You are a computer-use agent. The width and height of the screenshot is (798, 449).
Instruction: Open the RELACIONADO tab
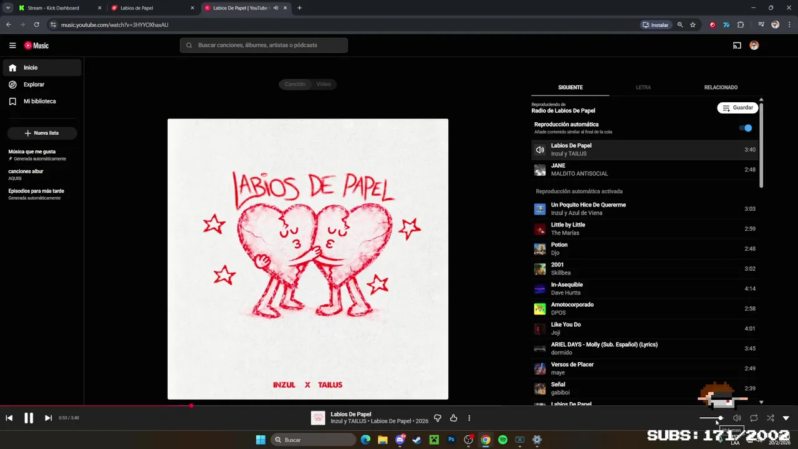(x=721, y=87)
